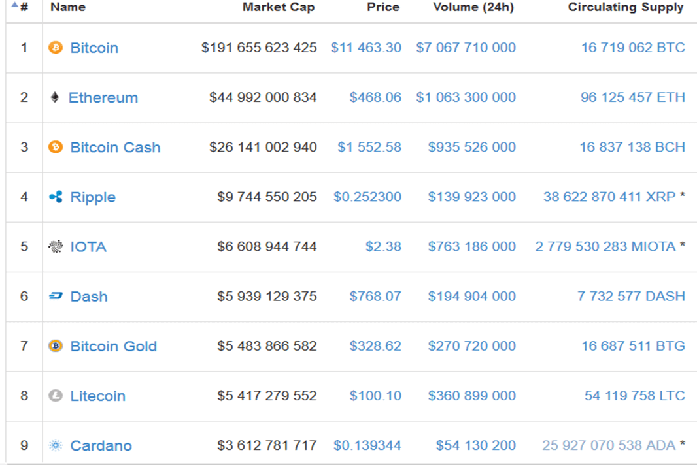
Task: Open the Bitcoin name link
Action: (94, 48)
